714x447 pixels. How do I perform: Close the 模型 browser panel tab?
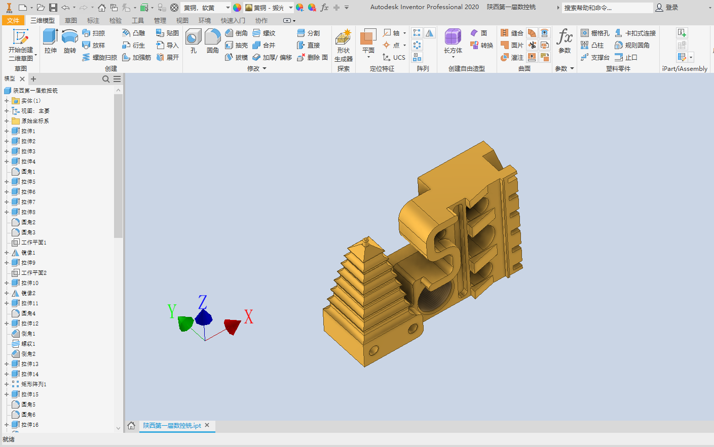point(22,79)
